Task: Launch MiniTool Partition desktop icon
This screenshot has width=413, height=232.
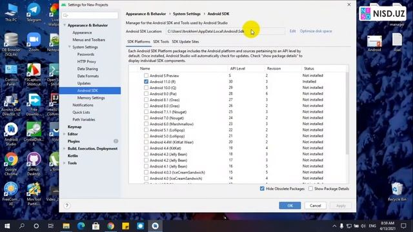Action: tap(34, 194)
